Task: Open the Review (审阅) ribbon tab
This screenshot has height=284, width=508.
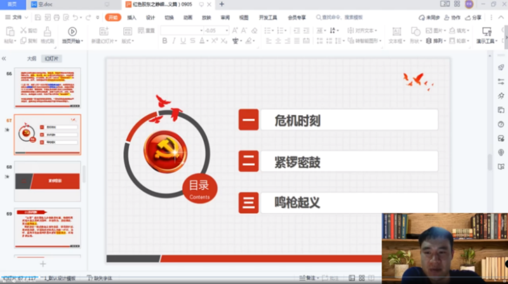Action: coord(225,18)
